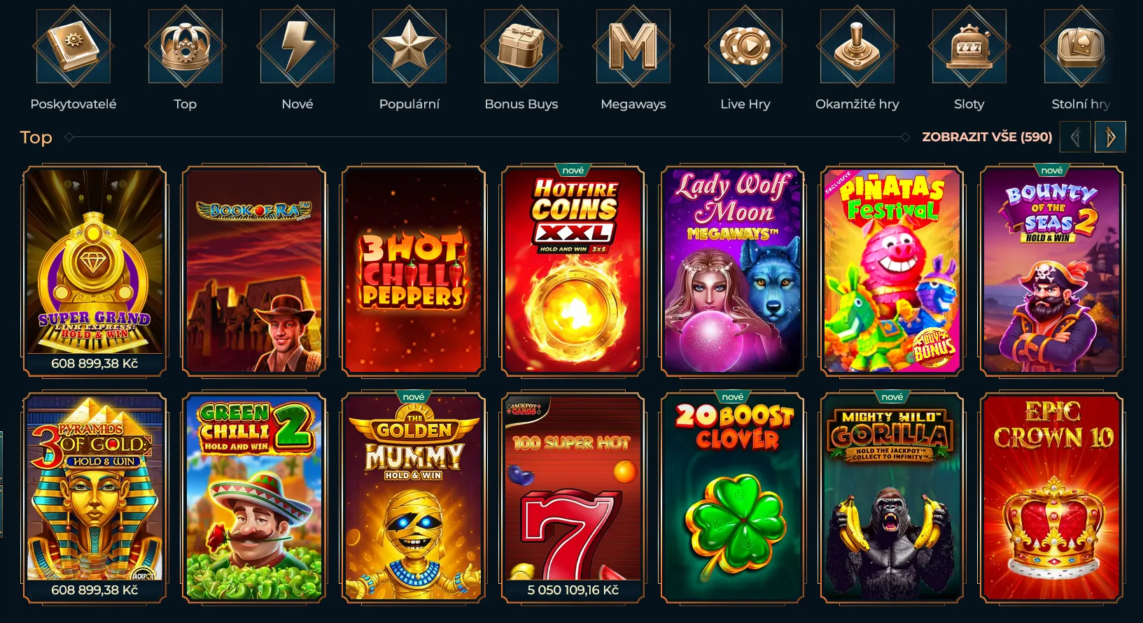1143x623 pixels.
Task: Go to previous Top games page arrow
Action: 1075,137
